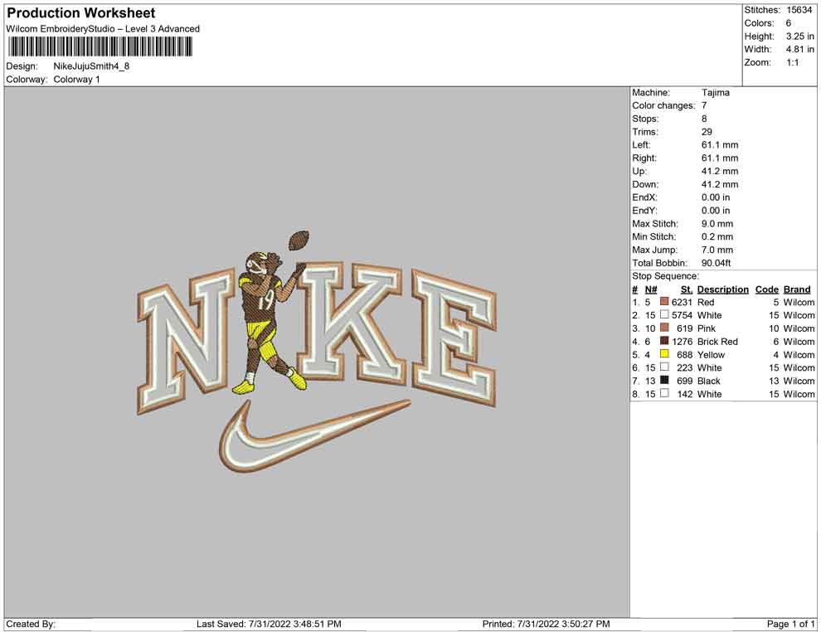The image size is (821, 632).
Task: Click 'Wilcom EmbroideryStudio – Level 3 Advanced' text
Action: pyautogui.click(x=103, y=29)
